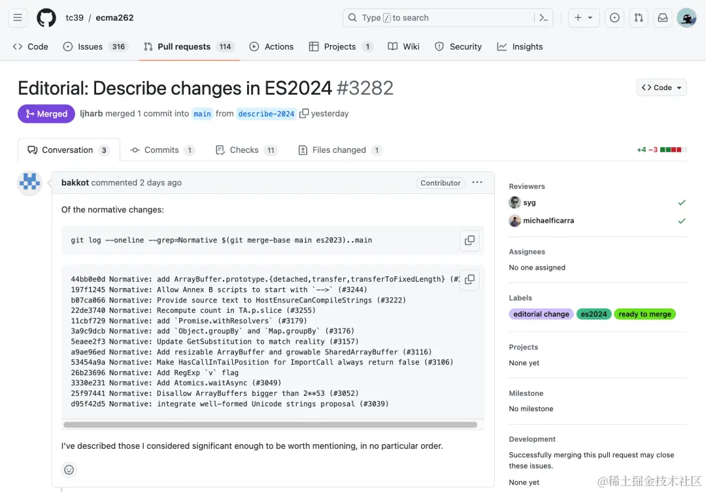Open the Checks tab
Viewport: 706px width, 492px height.
246,150
